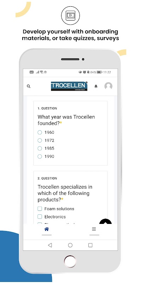Open the hamburger menu tab
141x283 pixels.
94,229
